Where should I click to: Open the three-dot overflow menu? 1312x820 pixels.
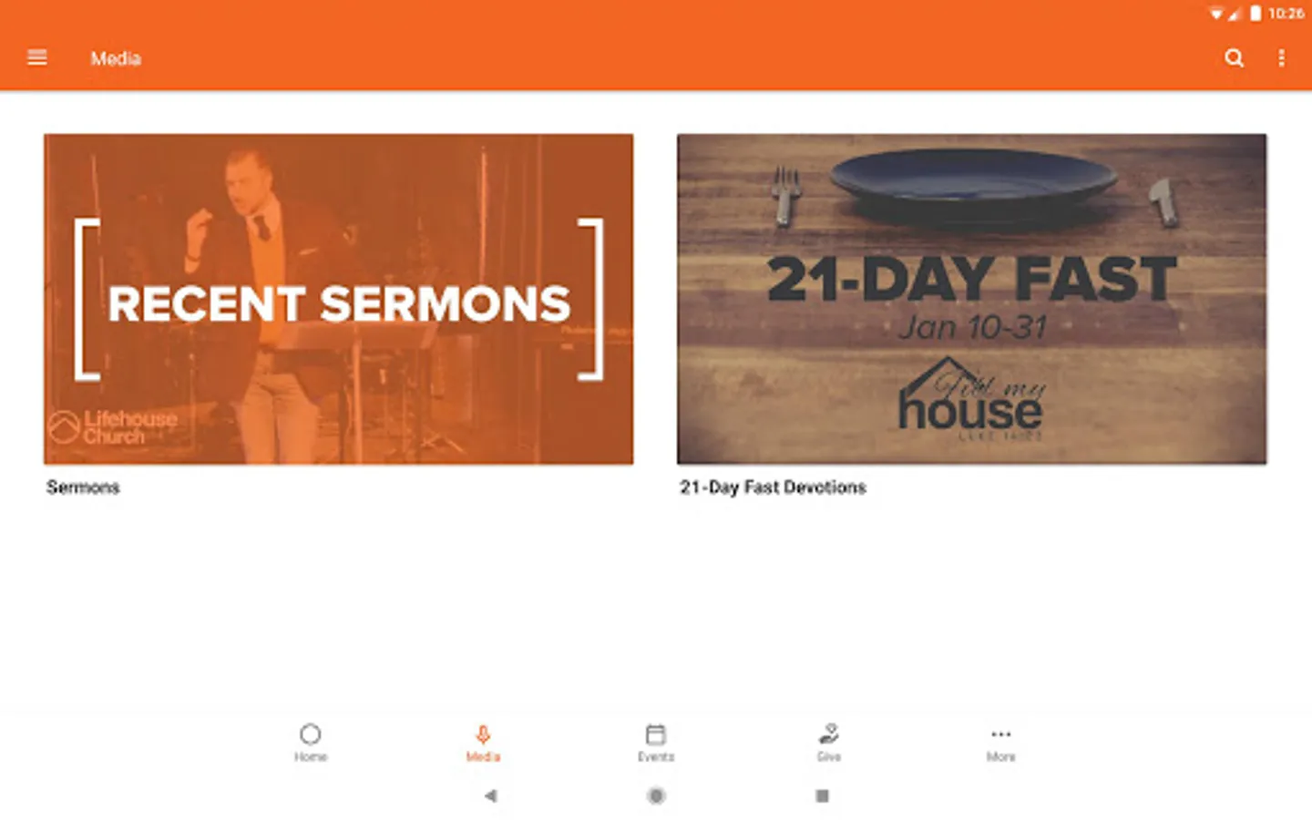coord(1281,58)
